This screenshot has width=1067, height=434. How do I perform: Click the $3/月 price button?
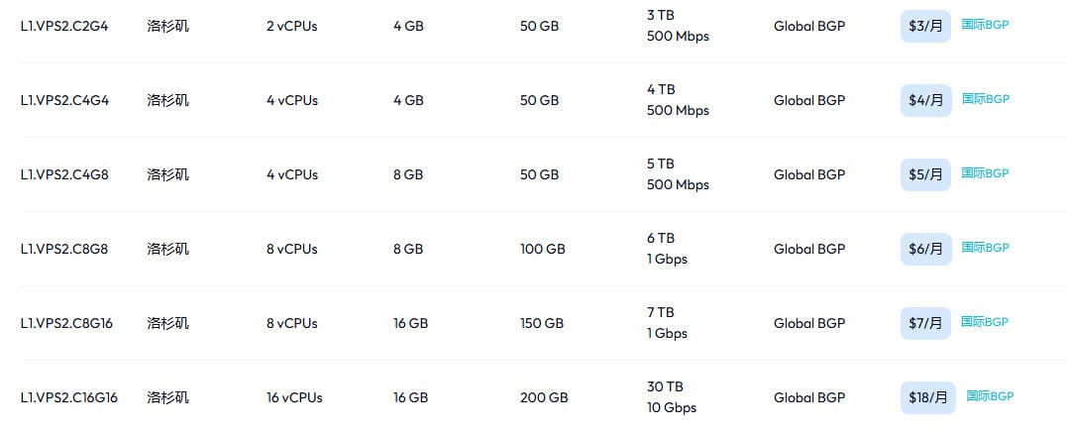925,26
